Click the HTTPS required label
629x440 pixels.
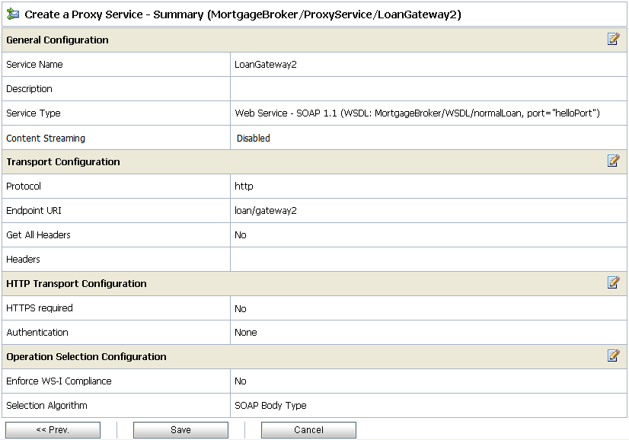(40, 308)
